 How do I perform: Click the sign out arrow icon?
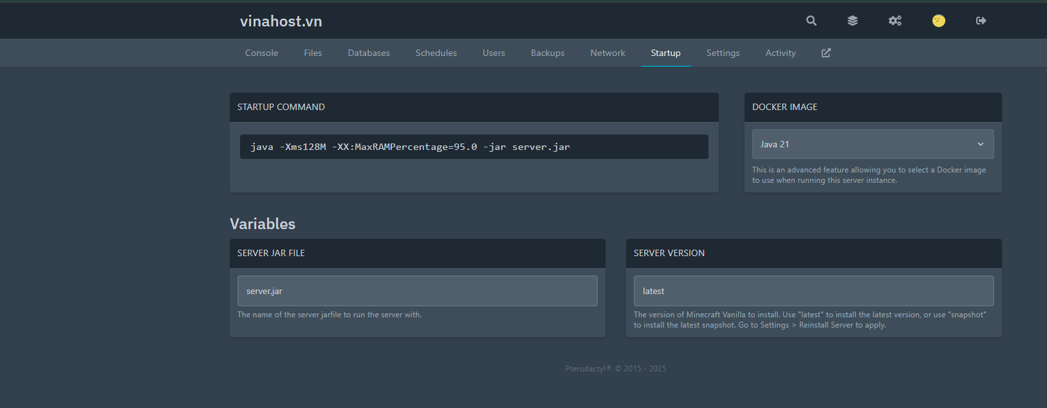[x=981, y=21]
